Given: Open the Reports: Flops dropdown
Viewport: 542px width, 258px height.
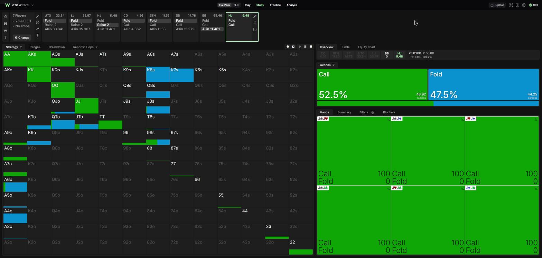Looking at the screenshot, I should click(x=85, y=47).
